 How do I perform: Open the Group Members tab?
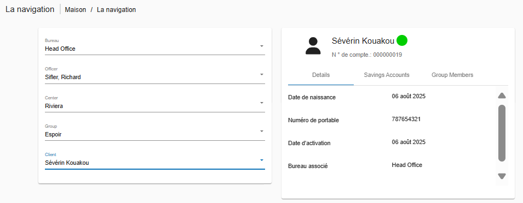click(x=452, y=75)
